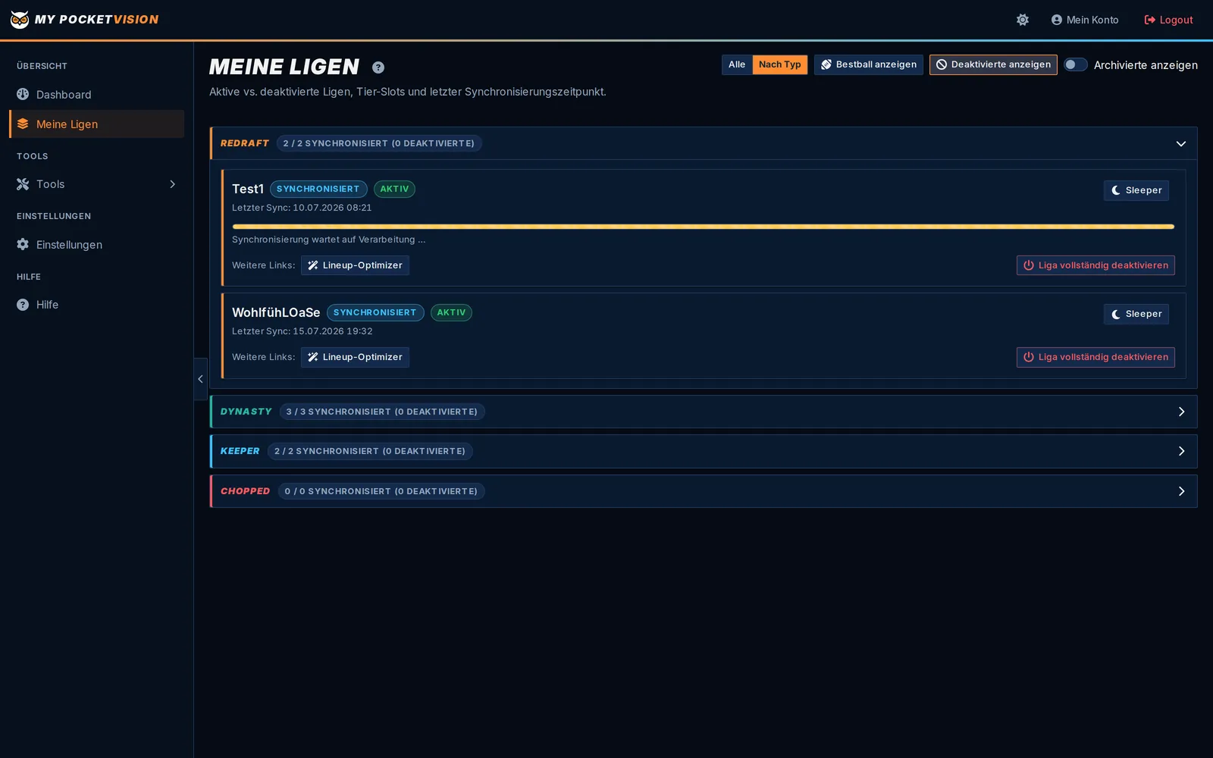Open Hilfe in the sidebar
The height and width of the screenshot is (758, 1213).
click(96, 305)
